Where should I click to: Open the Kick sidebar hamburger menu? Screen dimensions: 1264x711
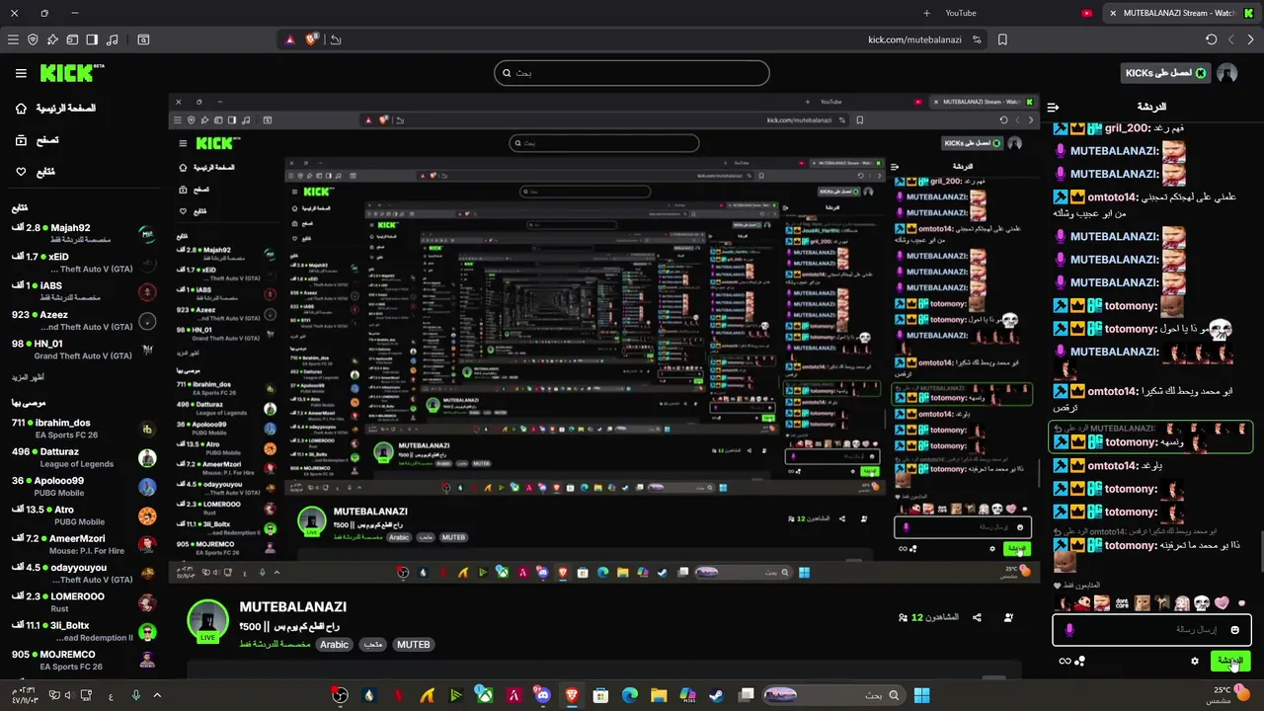[21, 73]
